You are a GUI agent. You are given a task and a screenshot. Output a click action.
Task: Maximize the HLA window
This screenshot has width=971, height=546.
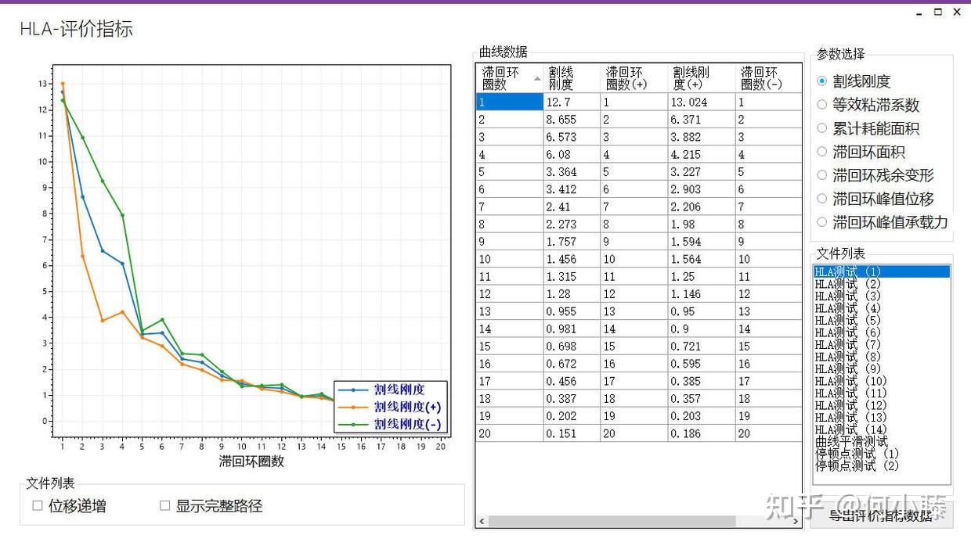[938, 13]
